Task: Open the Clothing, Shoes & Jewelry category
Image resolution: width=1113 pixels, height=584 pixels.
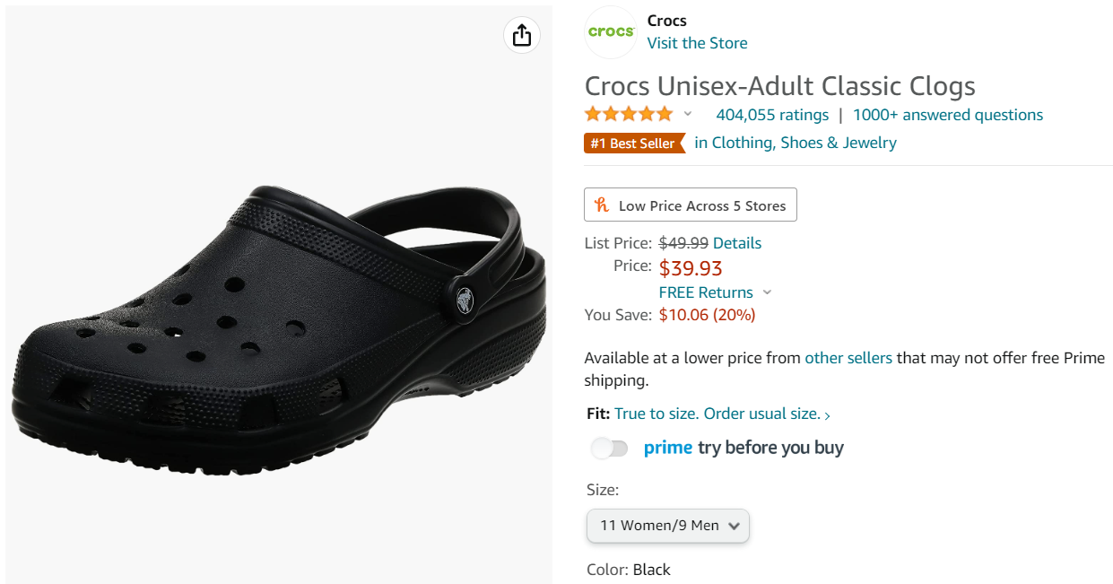Action: coord(795,143)
